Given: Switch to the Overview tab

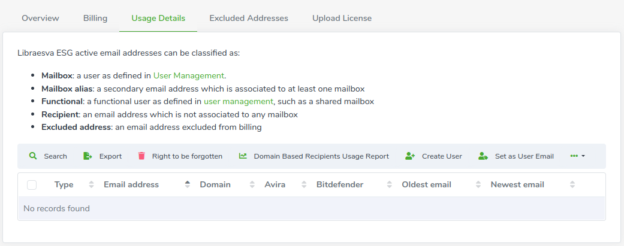Looking at the screenshot, I should (40, 19).
